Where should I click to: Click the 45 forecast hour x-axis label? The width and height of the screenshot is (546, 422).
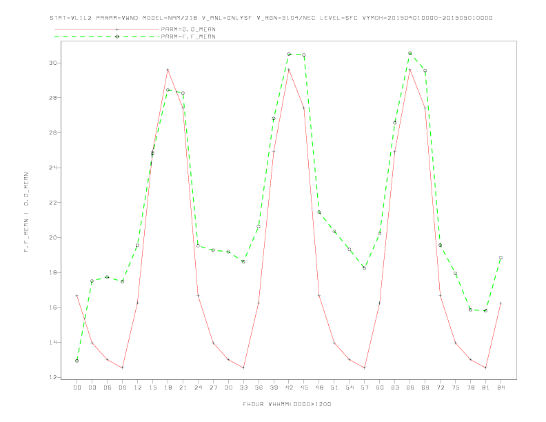(304, 388)
